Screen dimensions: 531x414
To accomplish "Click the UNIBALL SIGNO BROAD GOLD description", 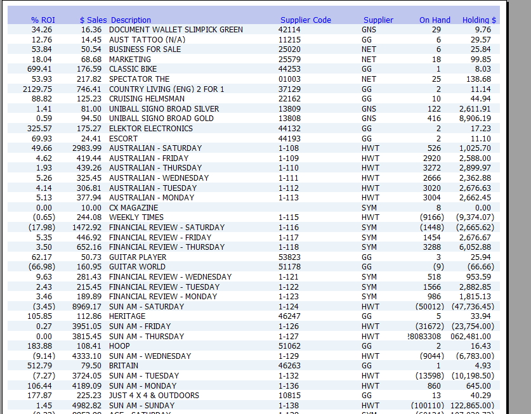I will (161, 119).
